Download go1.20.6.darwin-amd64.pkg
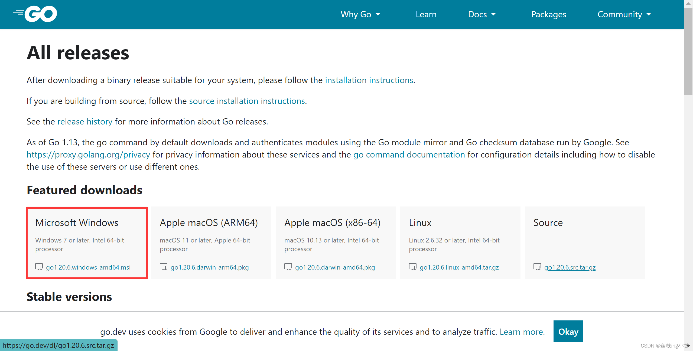This screenshot has height=351, width=693. coord(335,267)
